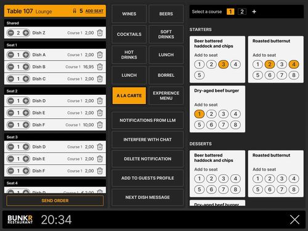Viewport: 308px width, 231px height.
Task: Increase Dish F quantity under Seat 2
Action: pos(26,125)
